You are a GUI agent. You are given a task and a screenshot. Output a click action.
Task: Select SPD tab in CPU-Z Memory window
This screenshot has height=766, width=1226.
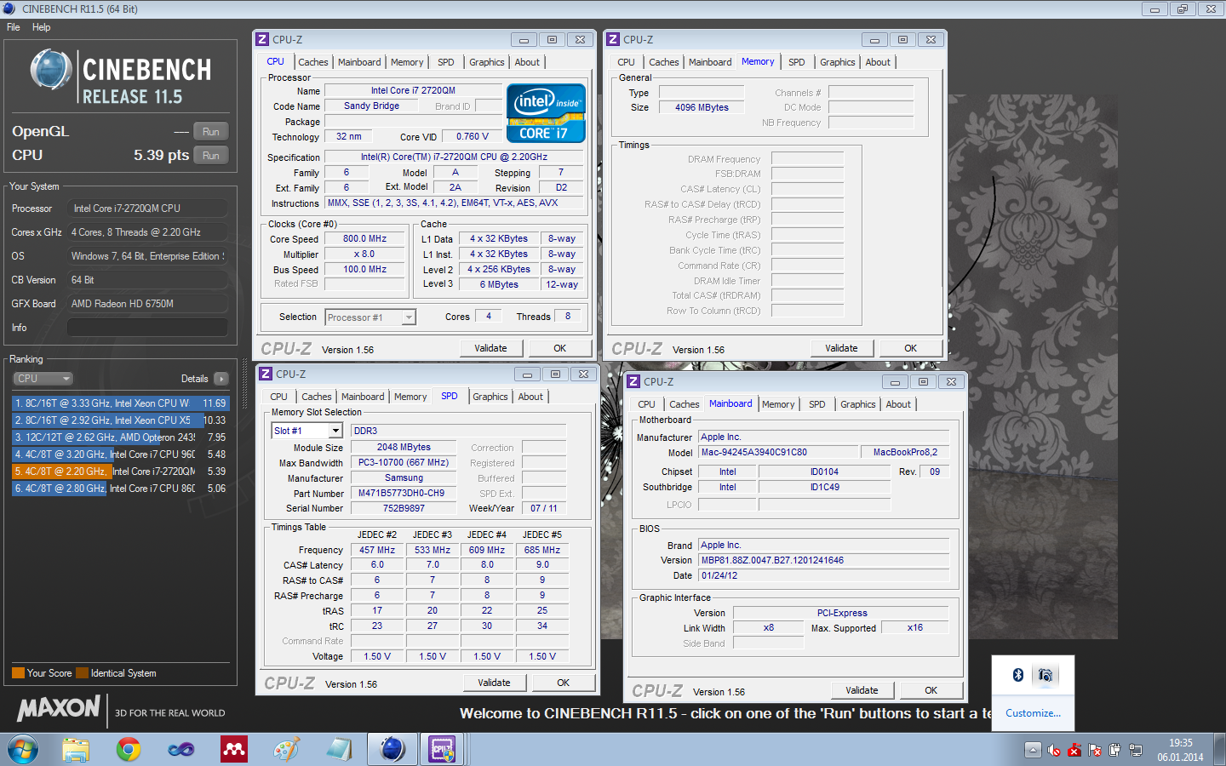pyautogui.click(x=797, y=62)
